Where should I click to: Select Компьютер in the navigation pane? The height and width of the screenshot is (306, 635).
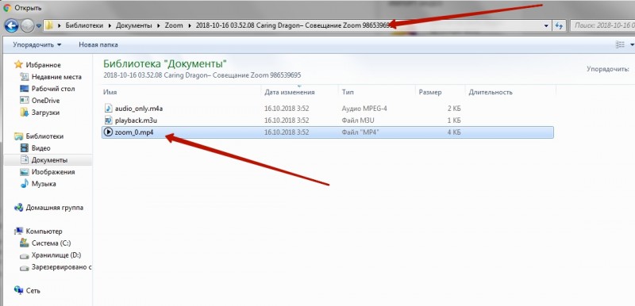(x=44, y=231)
